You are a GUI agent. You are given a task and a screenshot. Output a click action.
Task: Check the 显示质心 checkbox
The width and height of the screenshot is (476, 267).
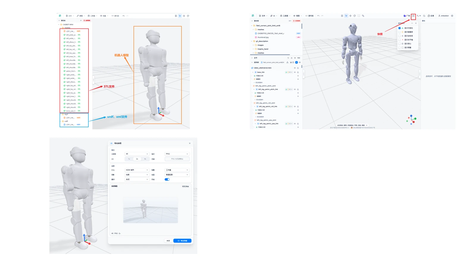click(x=400, y=44)
